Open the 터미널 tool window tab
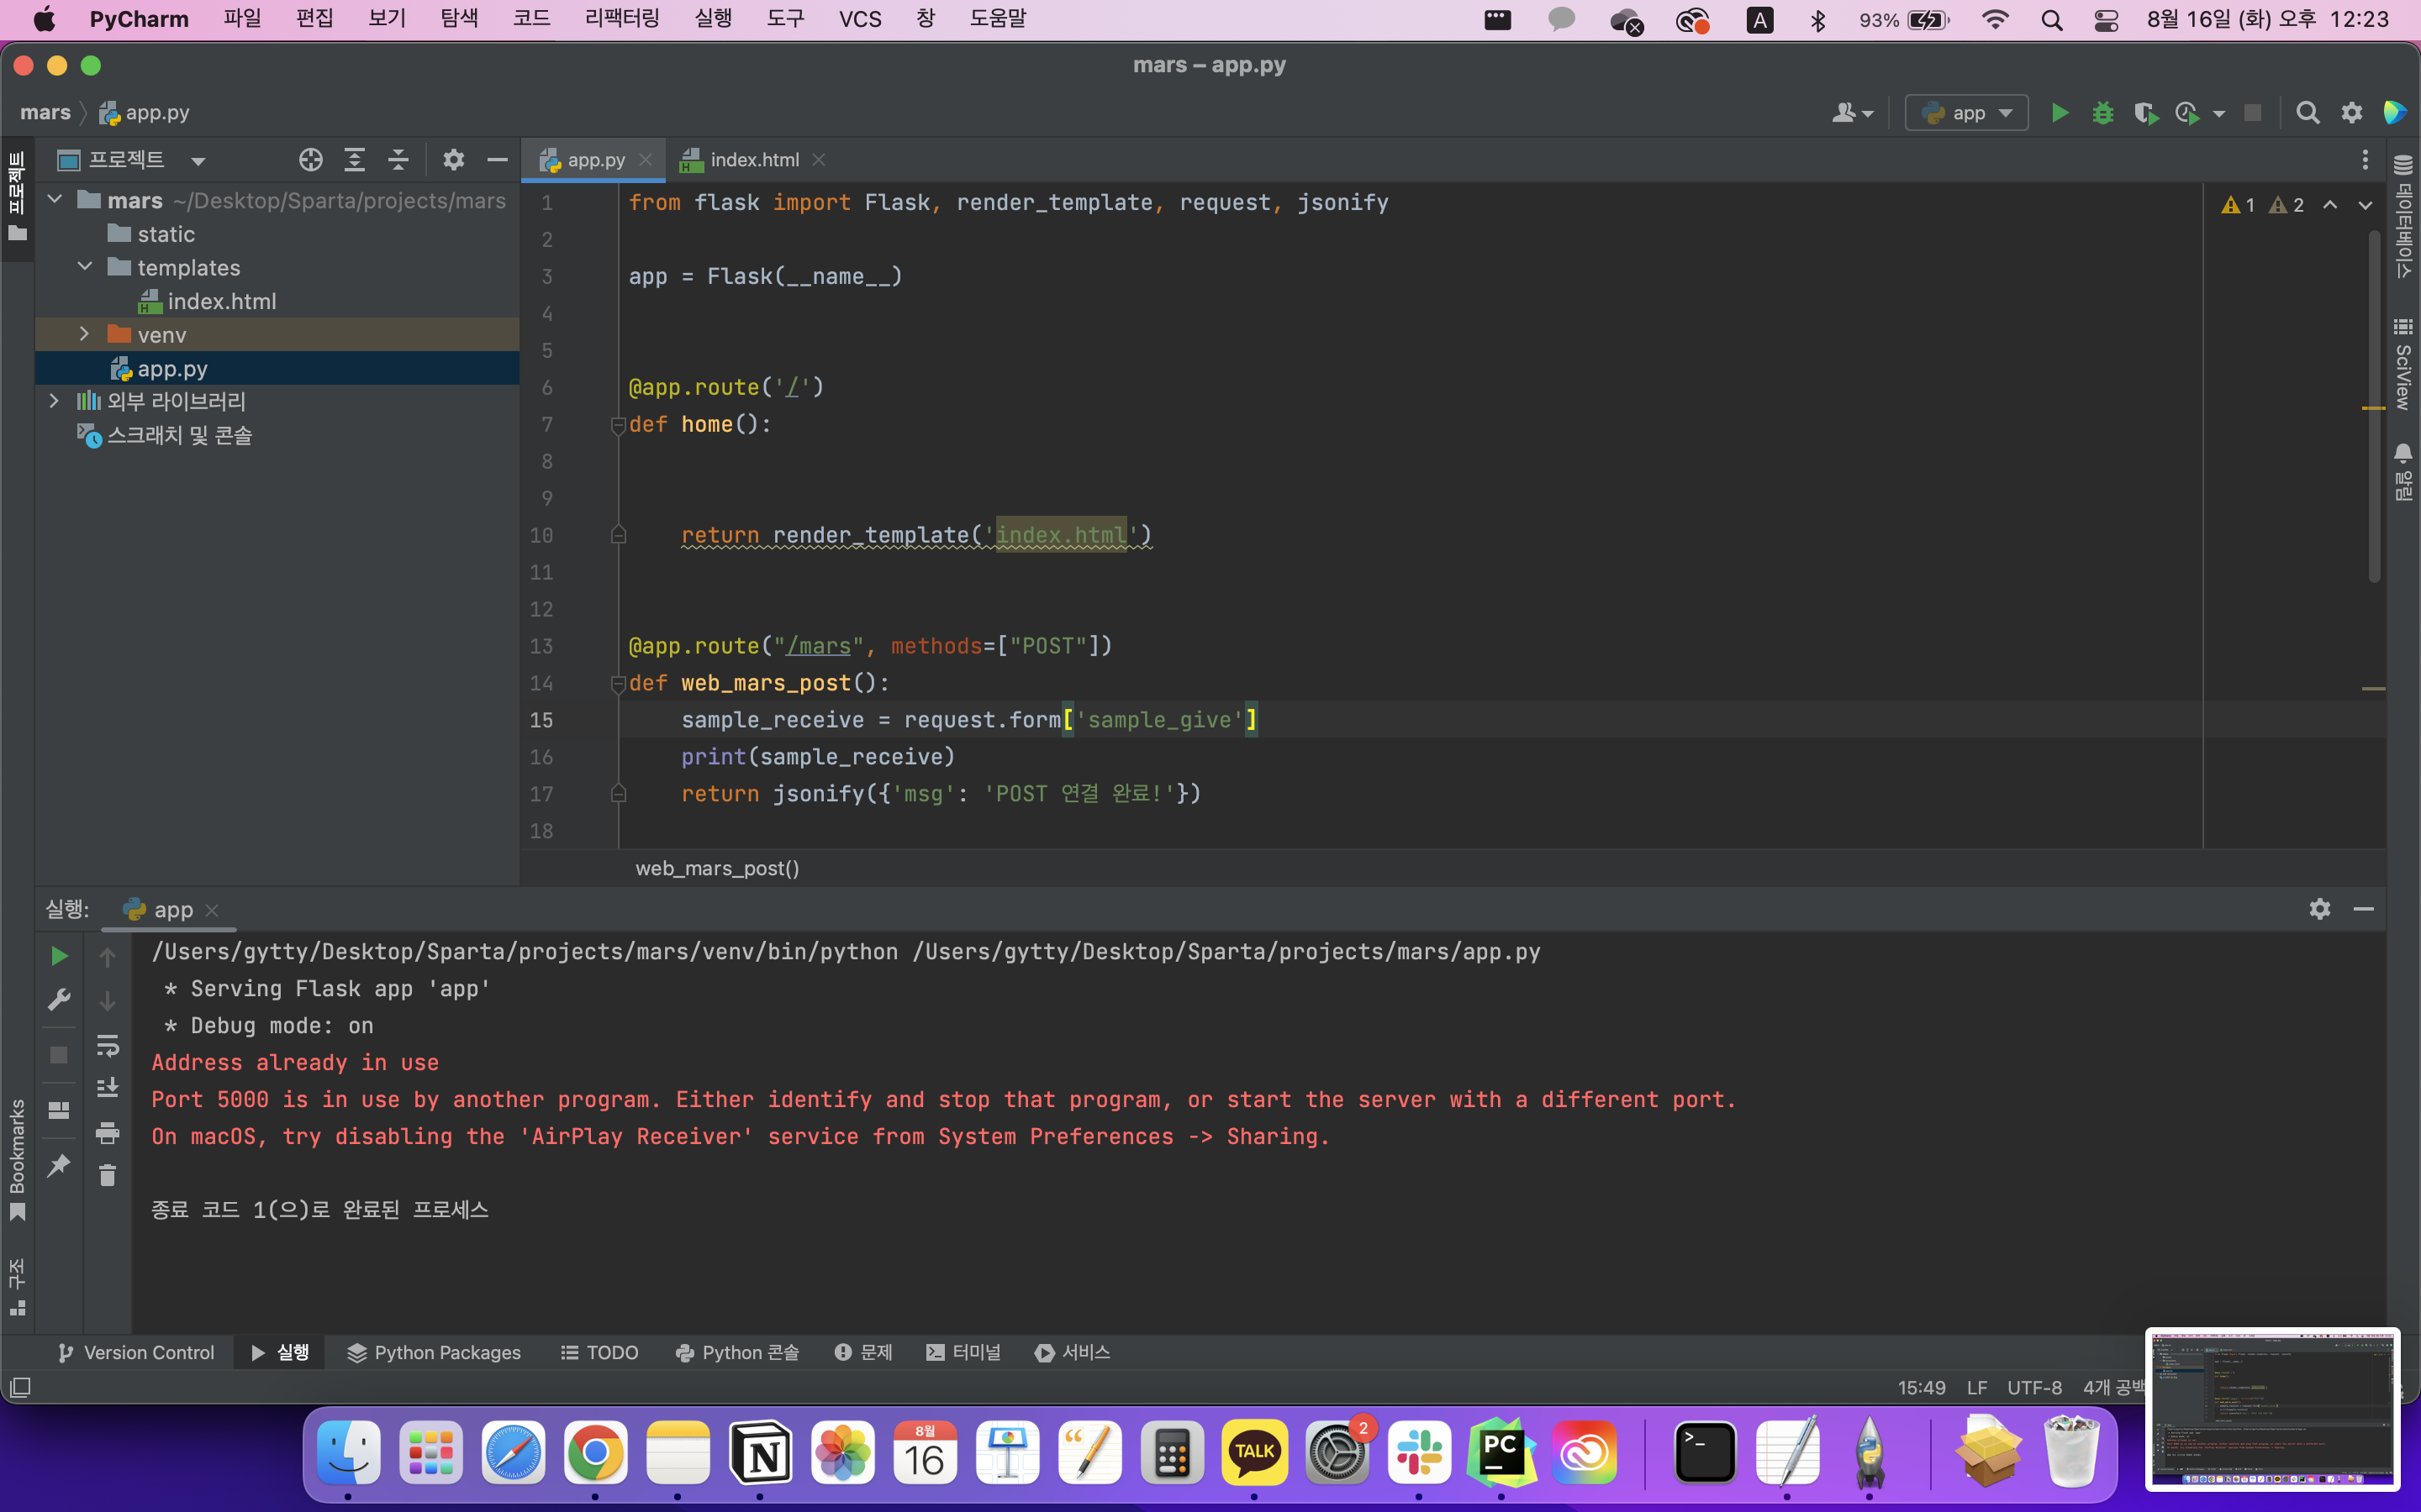Screen dimensions: 2421x1512 tap(963, 1353)
